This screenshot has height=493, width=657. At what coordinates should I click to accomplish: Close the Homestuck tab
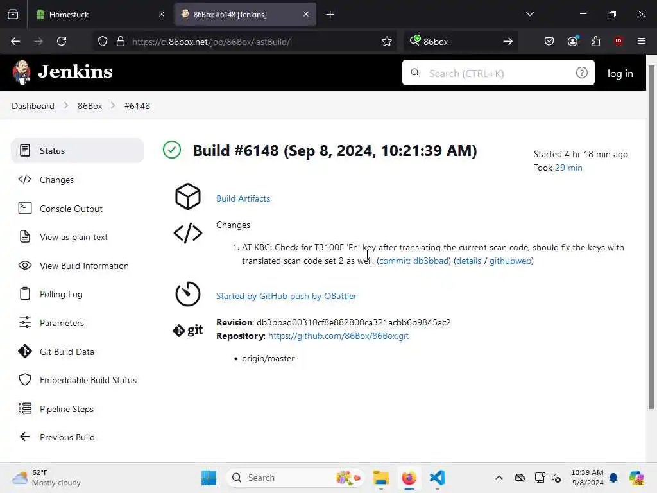point(162,14)
